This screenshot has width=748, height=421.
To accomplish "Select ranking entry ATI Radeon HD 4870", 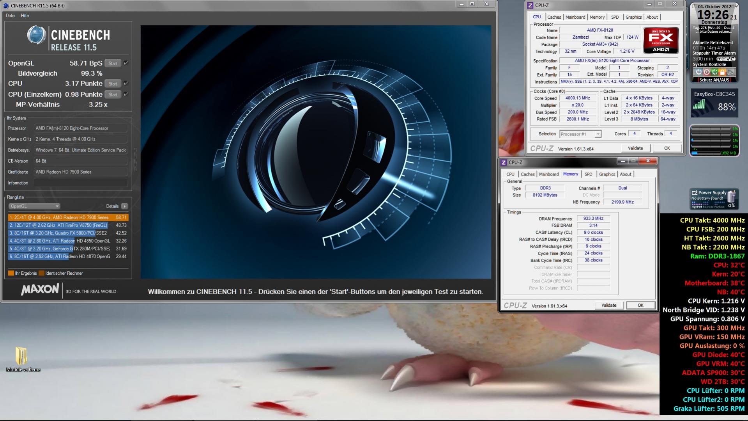I will [x=68, y=256].
